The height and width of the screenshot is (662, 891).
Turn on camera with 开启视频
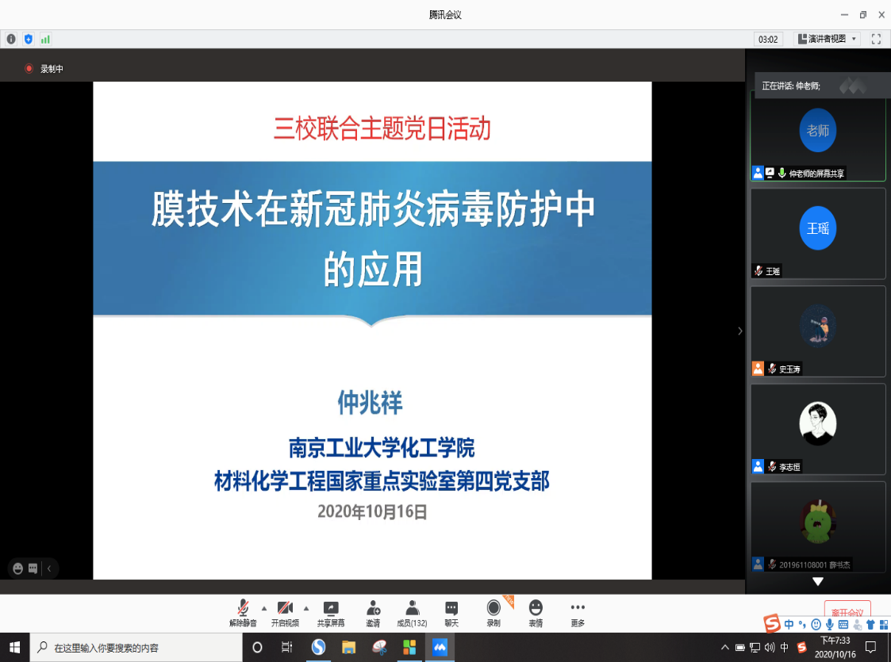pyautogui.click(x=285, y=609)
